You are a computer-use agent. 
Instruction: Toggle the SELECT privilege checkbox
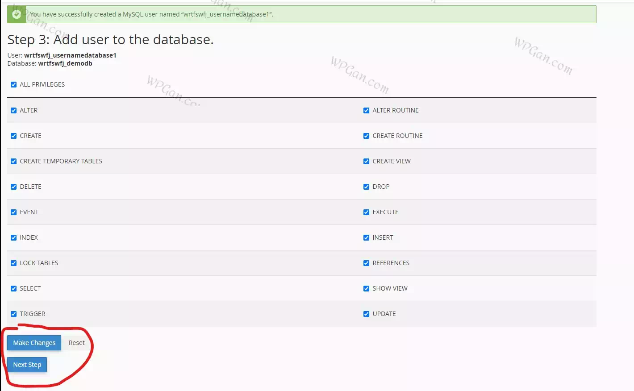13,288
